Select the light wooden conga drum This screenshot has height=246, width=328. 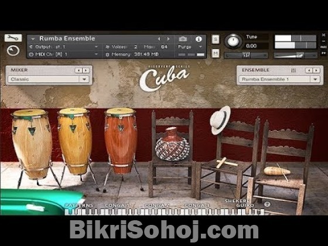pyautogui.click(x=32, y=144)
